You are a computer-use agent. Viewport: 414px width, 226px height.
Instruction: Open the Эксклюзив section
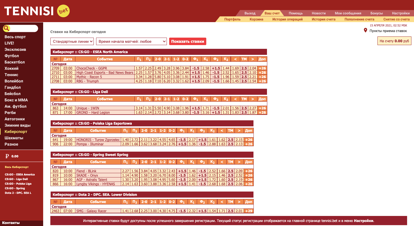pyautogui.click(x=15, y=49)
